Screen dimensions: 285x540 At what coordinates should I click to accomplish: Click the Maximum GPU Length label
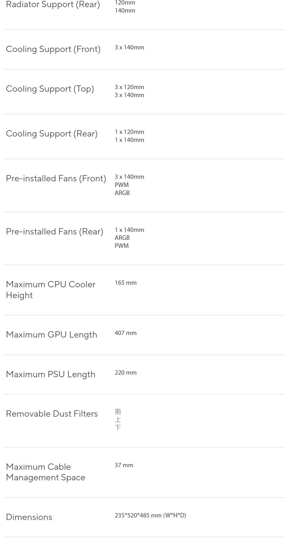coord(52,335)
